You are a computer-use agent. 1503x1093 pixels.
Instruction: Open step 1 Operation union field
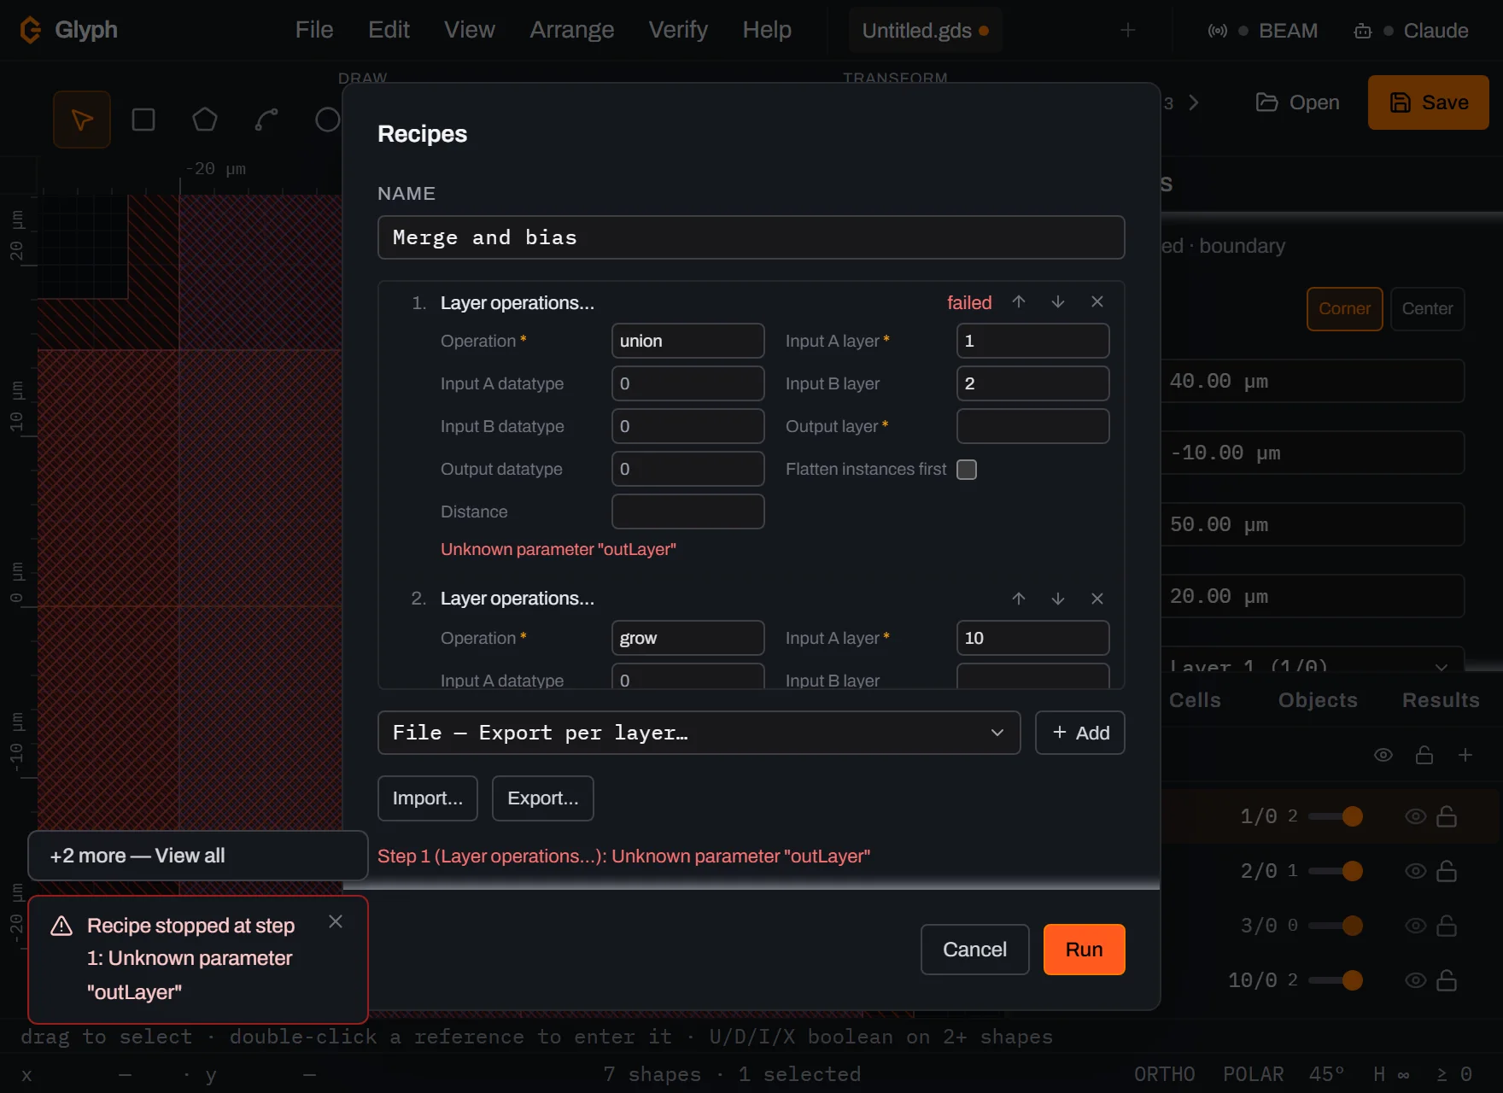688,341
